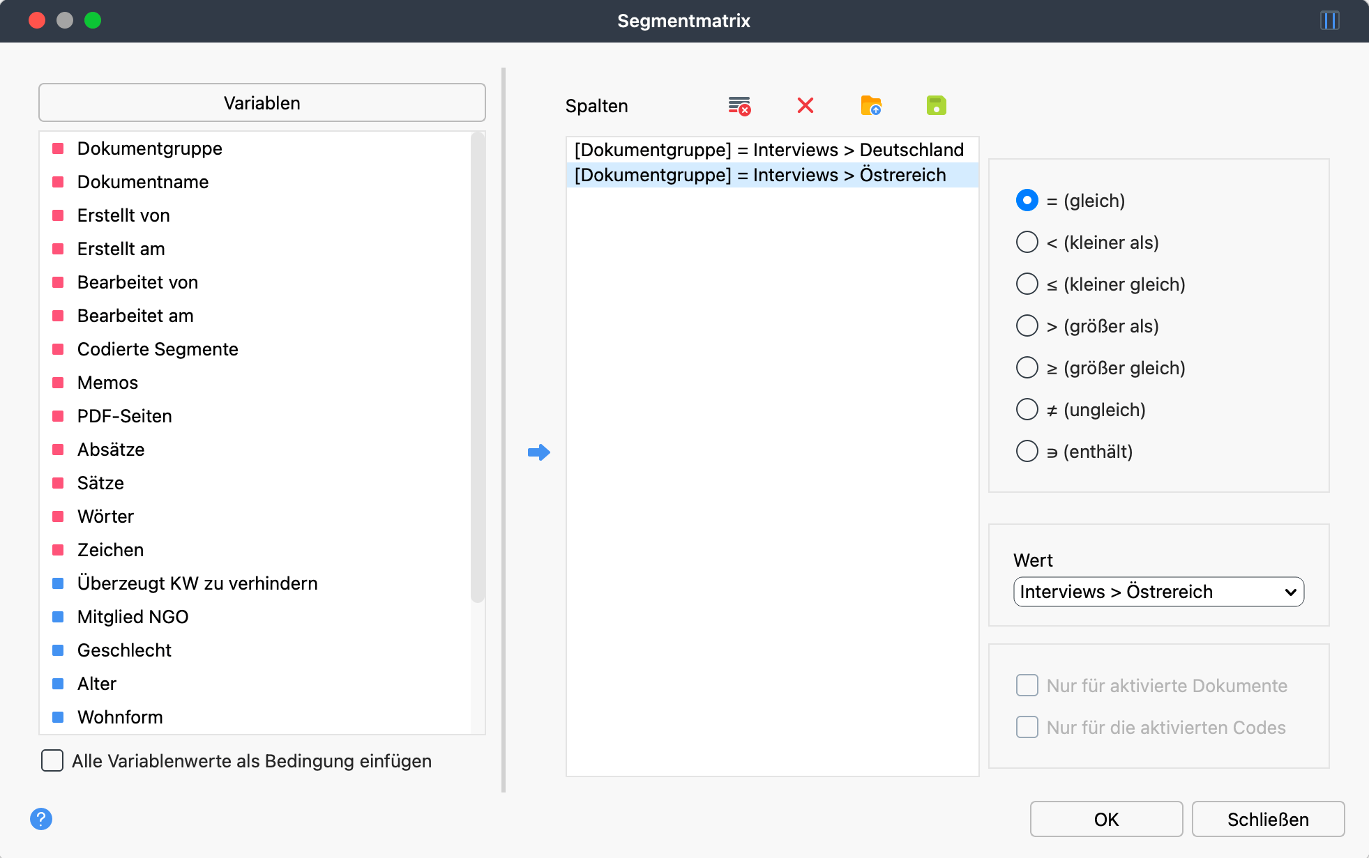Click the Schließen button

click(x=1267, y=819)
